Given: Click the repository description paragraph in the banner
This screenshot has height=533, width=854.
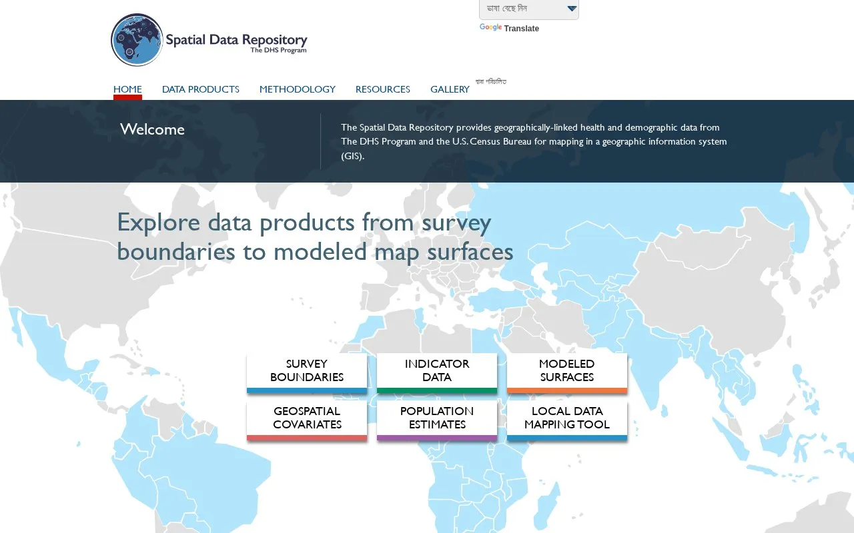Looking at the screenshot, I should [x=534, y=141].
